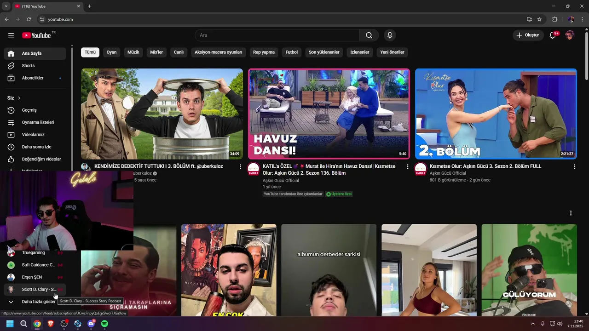Image resolution: width=589 pixels, height=331 pixels.
Task: Select the Futbol chip
Action: tap(292, 52)
